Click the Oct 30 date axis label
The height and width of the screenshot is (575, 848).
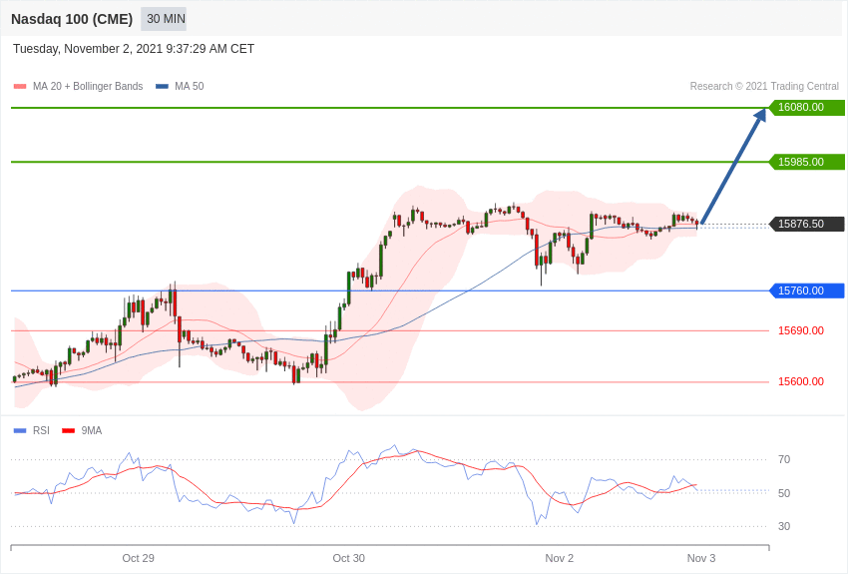coord(348,558)
